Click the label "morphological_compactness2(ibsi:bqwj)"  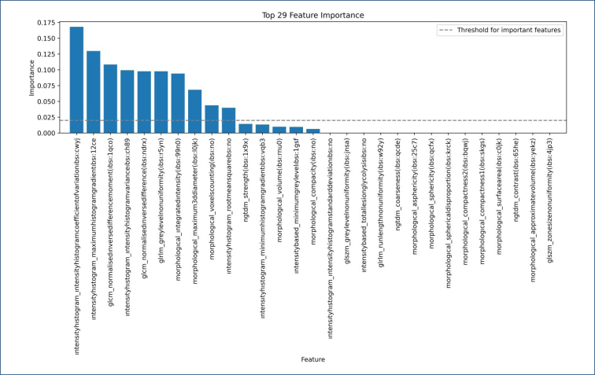465,201
